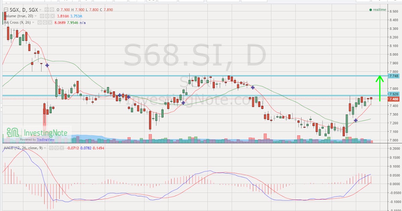The width and height of the screenshot is (402, 211).
Task: Open MA Cross indicator settings gear
Action: coord(45,22)
